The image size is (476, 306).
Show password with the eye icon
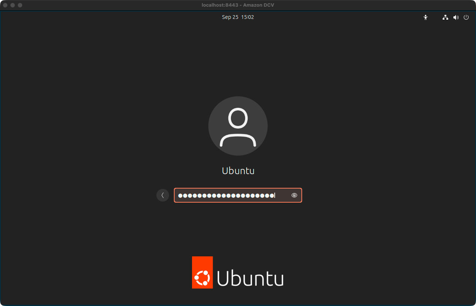[294, 195]
